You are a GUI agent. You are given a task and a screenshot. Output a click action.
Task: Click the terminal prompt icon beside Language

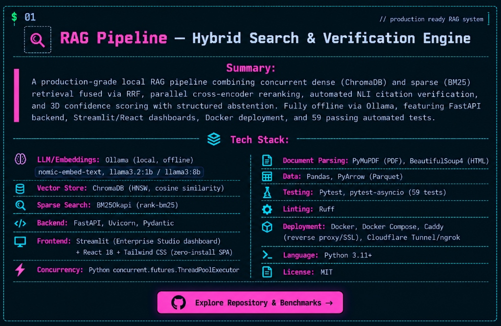click(267, 255)
